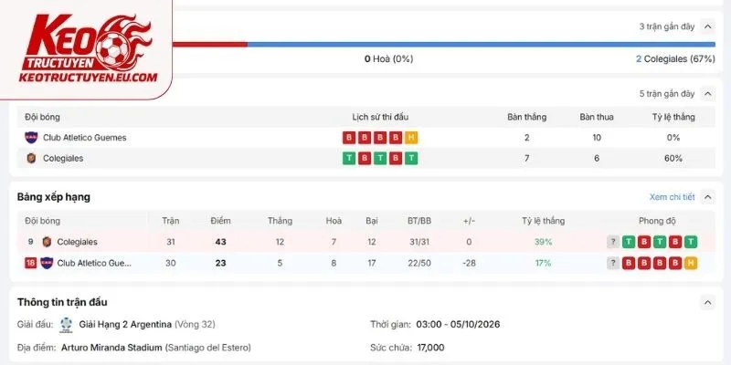Select 'Colegiales' team name in match history
This screenshot has width=731, height=365.
point(63,158)
